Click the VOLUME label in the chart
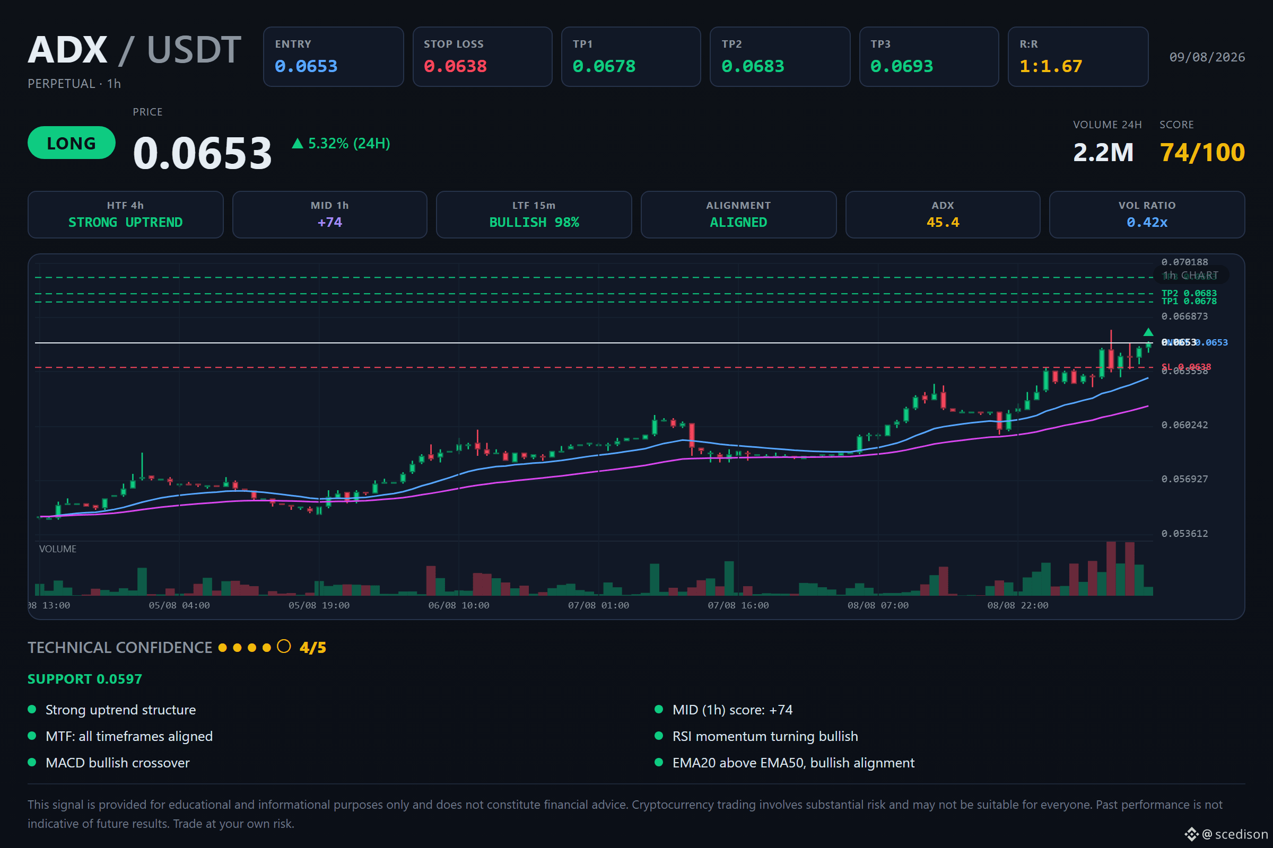 [57, 549]
